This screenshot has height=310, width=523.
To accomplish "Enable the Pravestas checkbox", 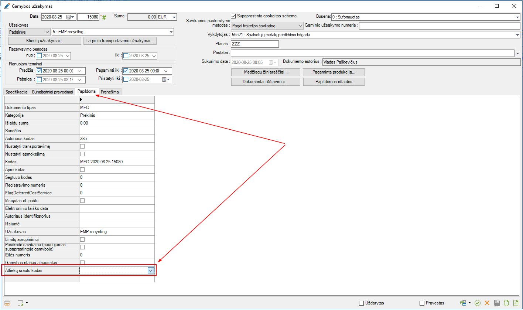I will (x=422, y=303).
